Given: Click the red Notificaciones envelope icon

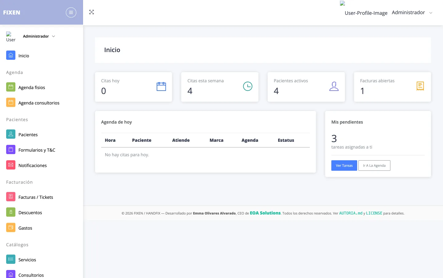Looking at the screenshot, I should click(11, 165).
